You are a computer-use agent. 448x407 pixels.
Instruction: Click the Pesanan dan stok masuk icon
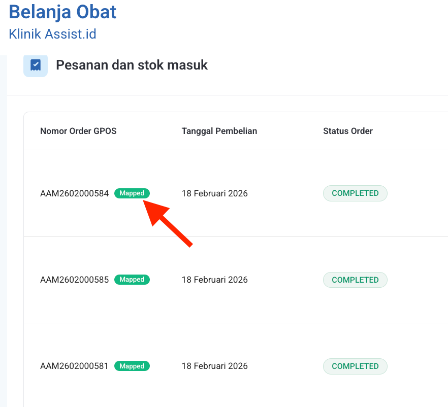(x=36, y=65)
